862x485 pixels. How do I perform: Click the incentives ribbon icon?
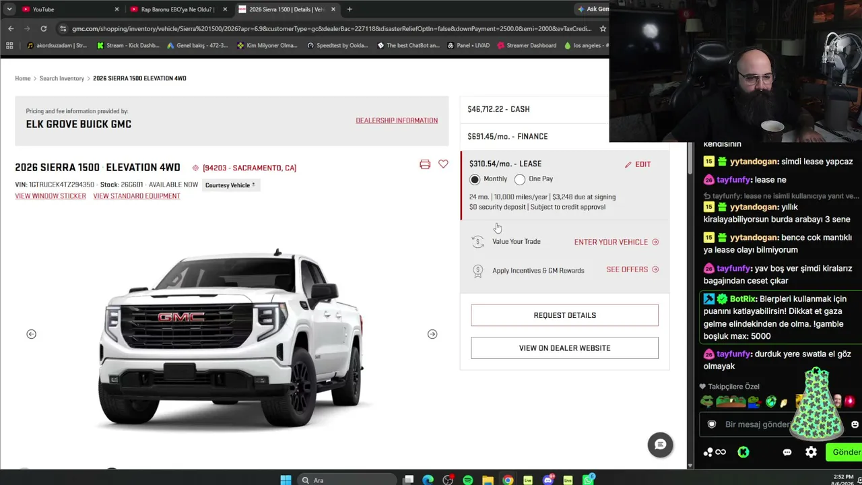[477, 271]
